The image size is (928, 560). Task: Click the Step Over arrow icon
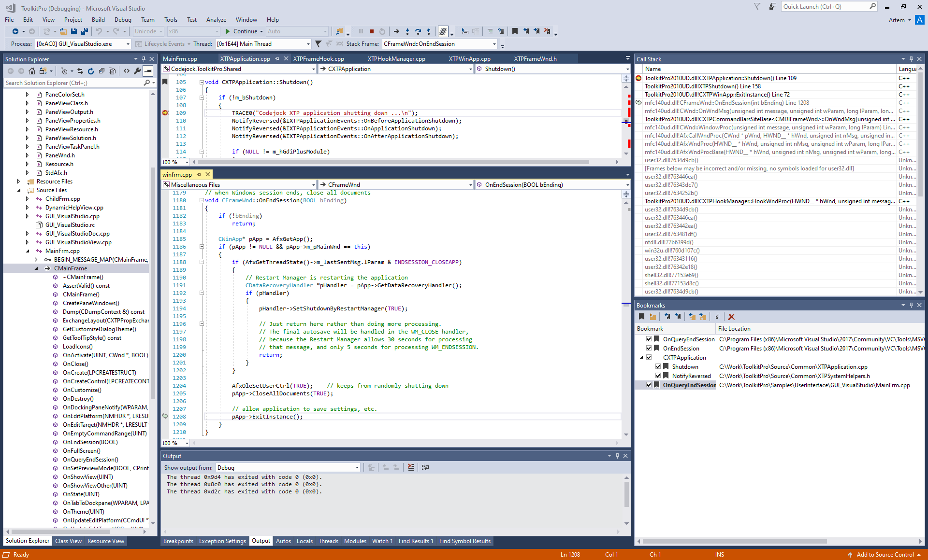pyautogui.click(x=418, y=31)
